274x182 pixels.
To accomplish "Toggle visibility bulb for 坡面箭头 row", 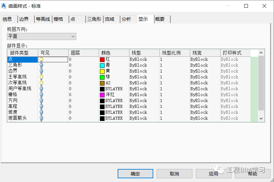I will coord(41,119).
